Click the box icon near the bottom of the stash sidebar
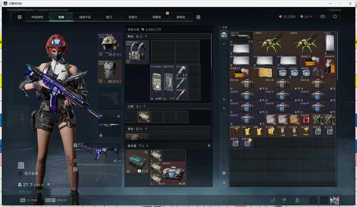This screenshot has height=207, width=357. 224,173
